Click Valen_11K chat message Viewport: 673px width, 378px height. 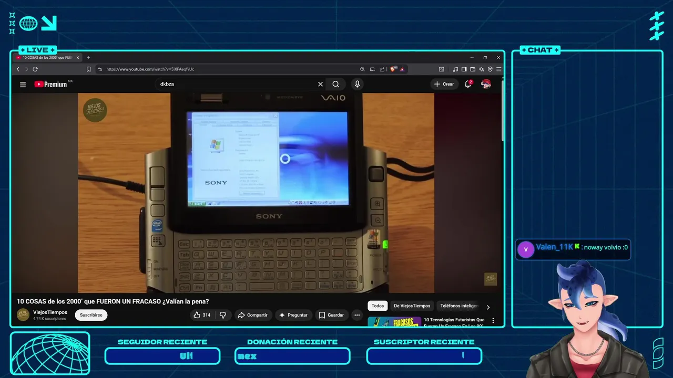(573, 249)
